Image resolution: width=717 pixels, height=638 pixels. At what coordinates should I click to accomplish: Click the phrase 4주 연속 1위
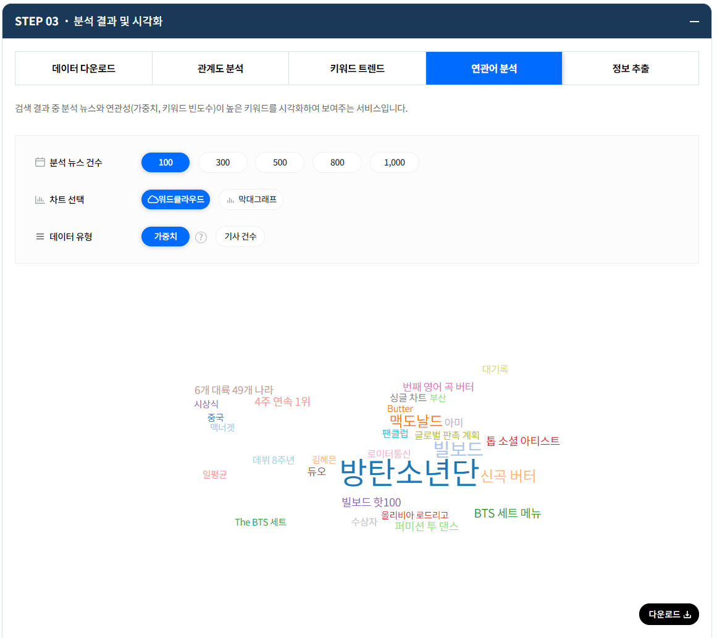[282, 401]
